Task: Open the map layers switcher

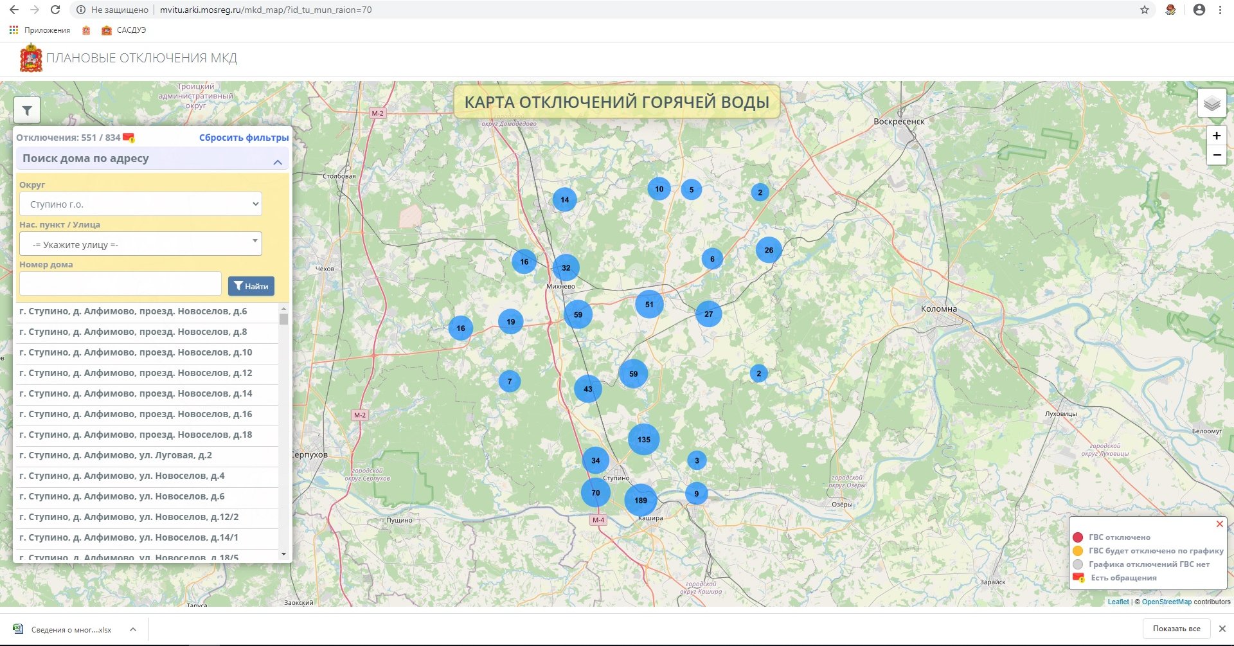Action: [1212, 103]
